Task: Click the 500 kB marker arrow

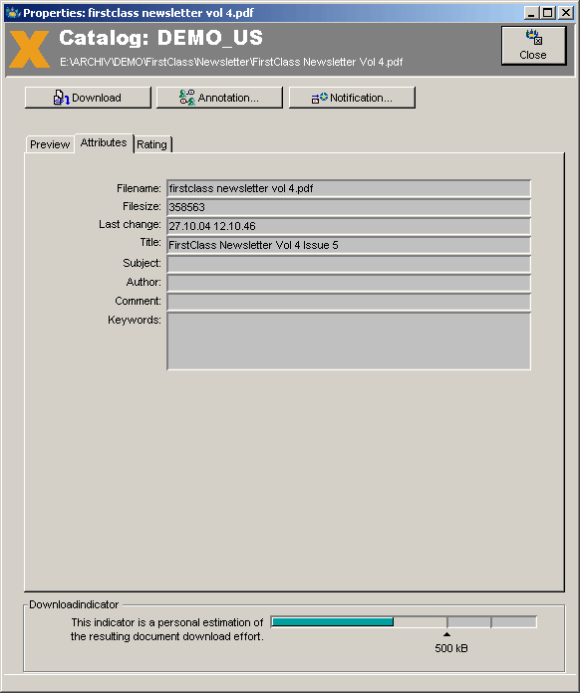Action: pos(446,634)
